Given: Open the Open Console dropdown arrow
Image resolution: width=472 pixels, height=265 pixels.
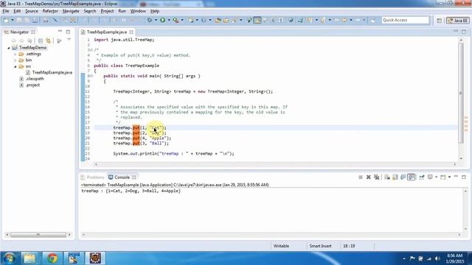Looking at the screenshot, I should 449,177.
